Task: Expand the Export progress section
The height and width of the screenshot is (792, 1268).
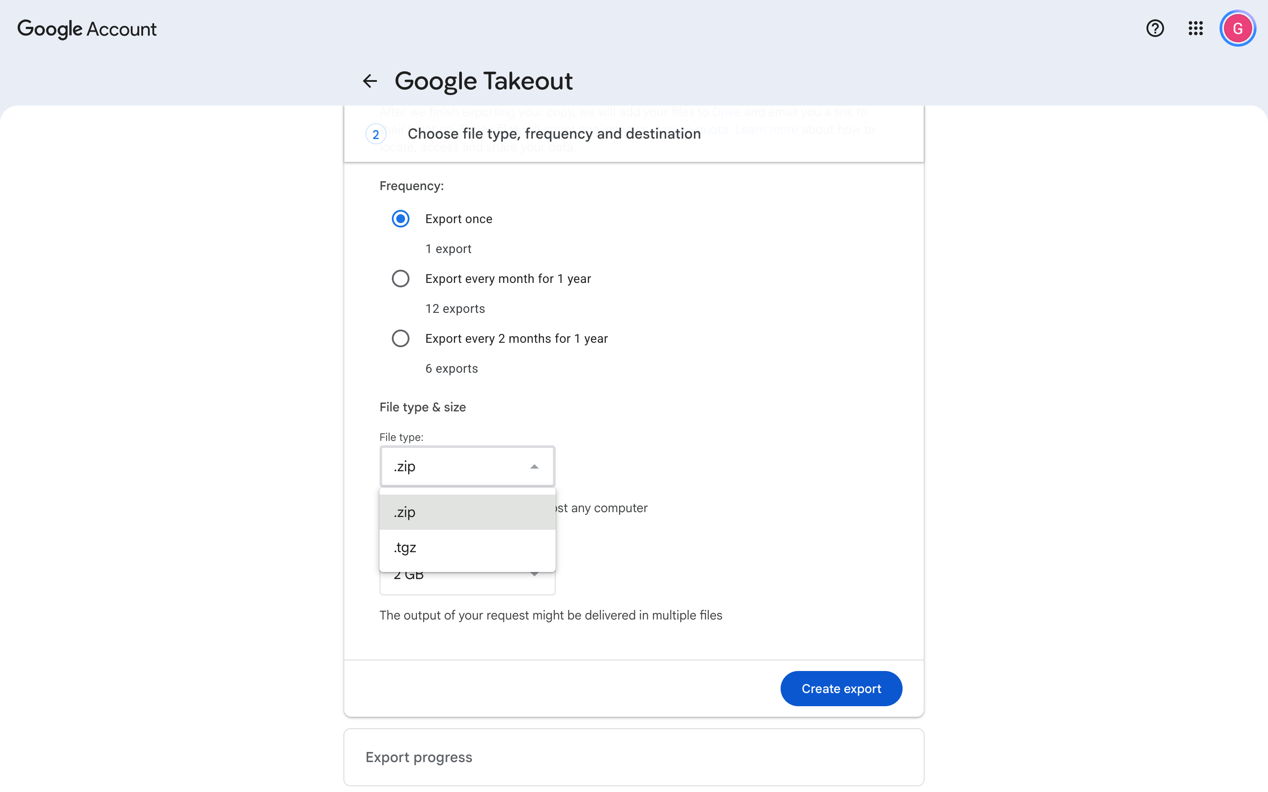Action: 634,757
